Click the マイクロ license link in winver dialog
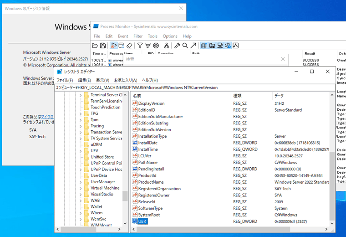 (x=47, y=117)
